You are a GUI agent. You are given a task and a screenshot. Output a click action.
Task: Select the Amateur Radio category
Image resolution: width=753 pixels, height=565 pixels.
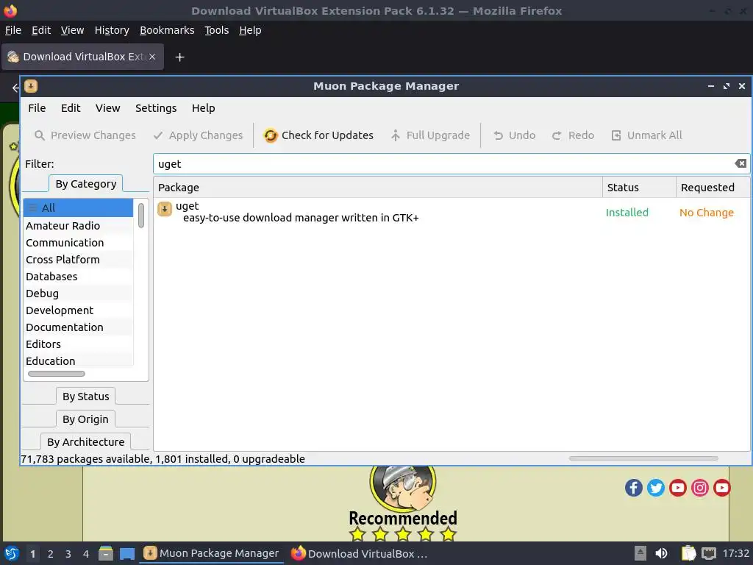click(x=78, y=225)
